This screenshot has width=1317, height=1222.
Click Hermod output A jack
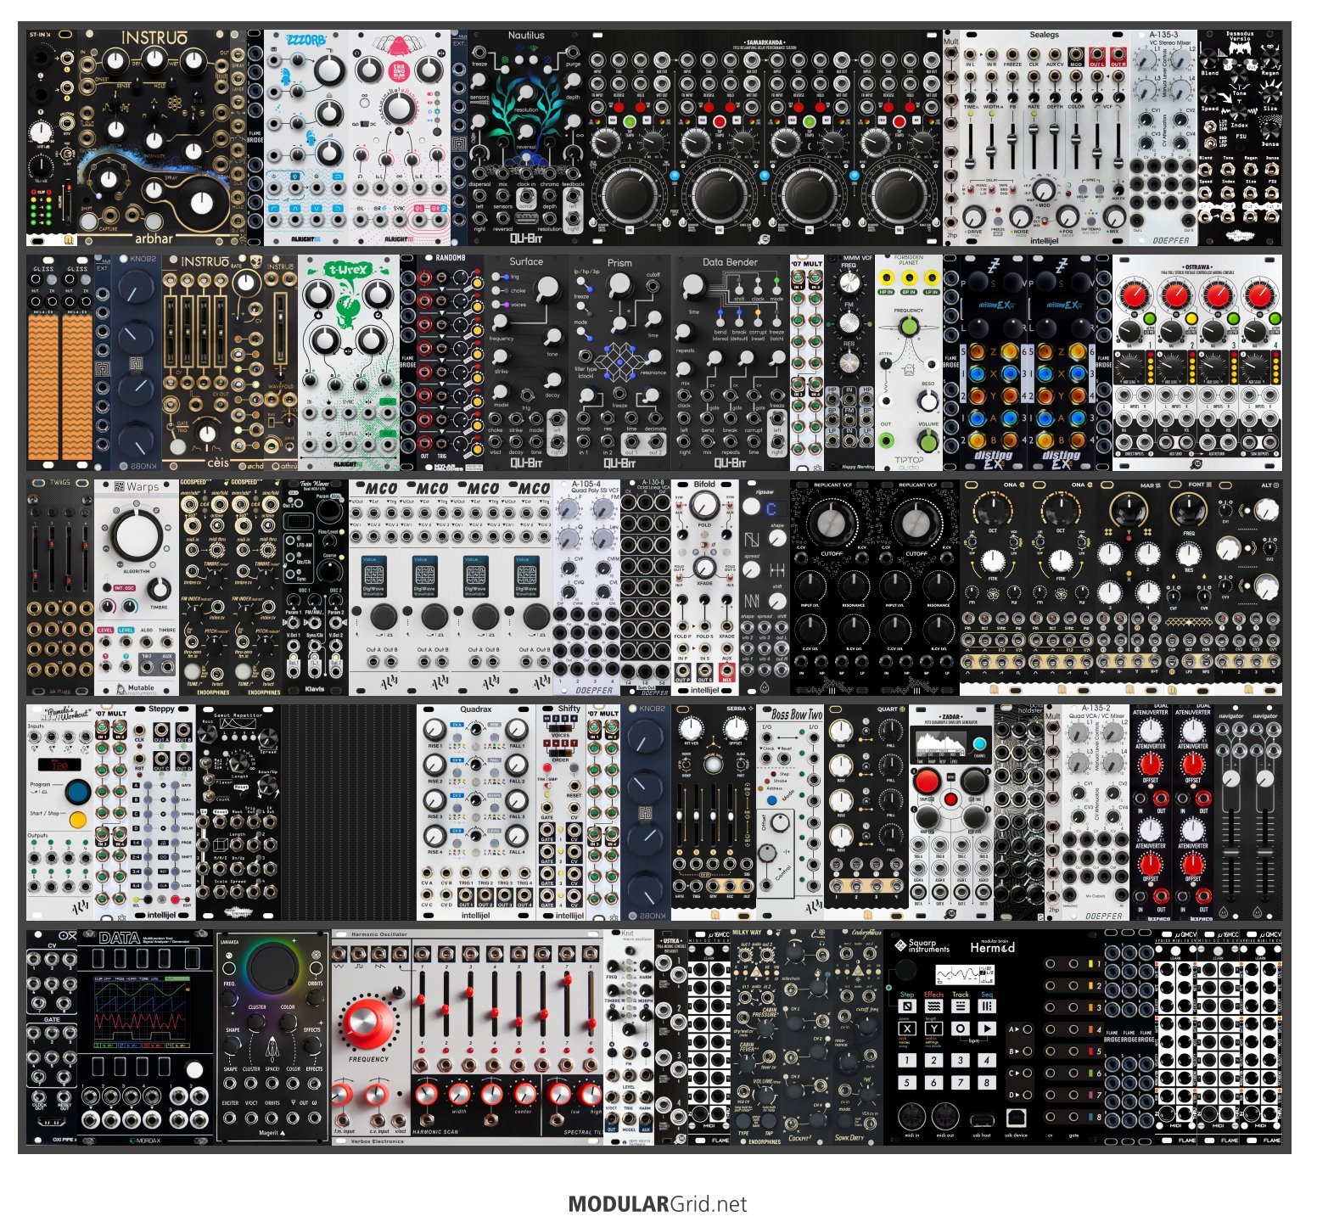click(1027, 1029)
